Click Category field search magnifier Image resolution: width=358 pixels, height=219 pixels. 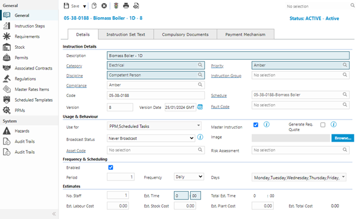(x=200, y=65)
